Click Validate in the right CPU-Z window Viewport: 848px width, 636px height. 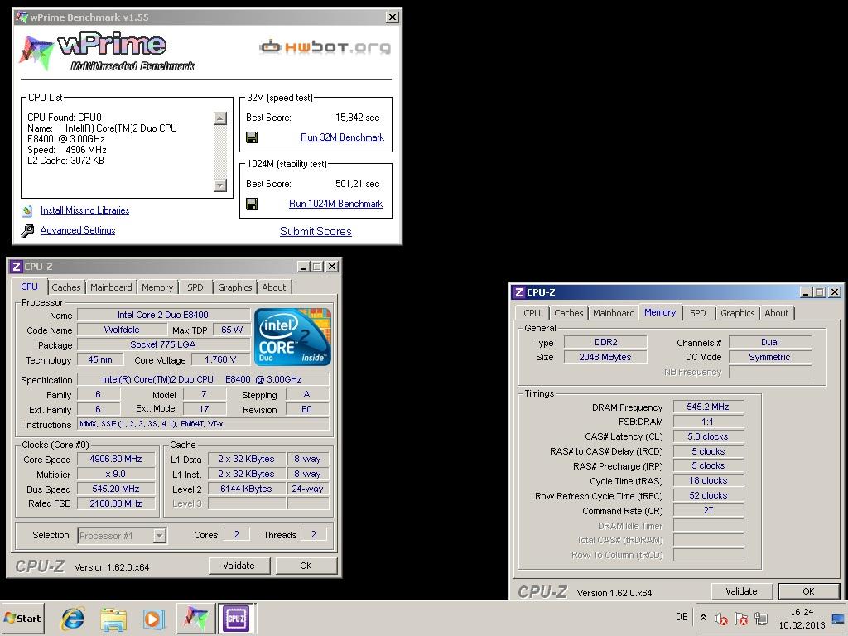click(741, 591)
